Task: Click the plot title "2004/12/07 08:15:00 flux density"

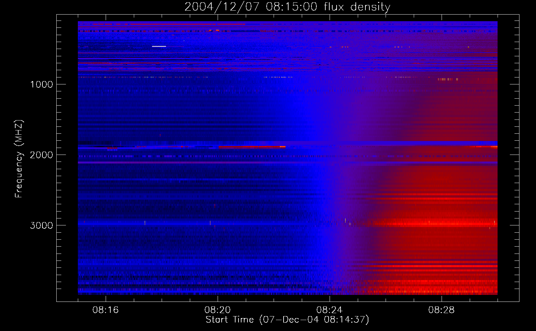Action: [x=287, y=7]
